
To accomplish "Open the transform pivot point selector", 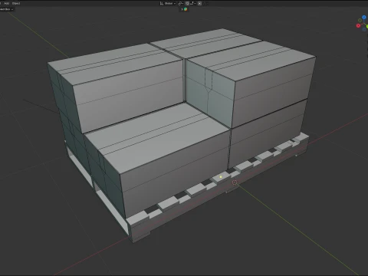I will pyautogui.click(x=181, y=3).
